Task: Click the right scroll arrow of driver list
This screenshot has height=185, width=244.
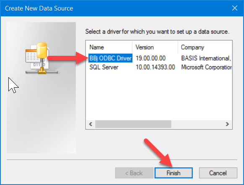Action: tap(227, 124)
